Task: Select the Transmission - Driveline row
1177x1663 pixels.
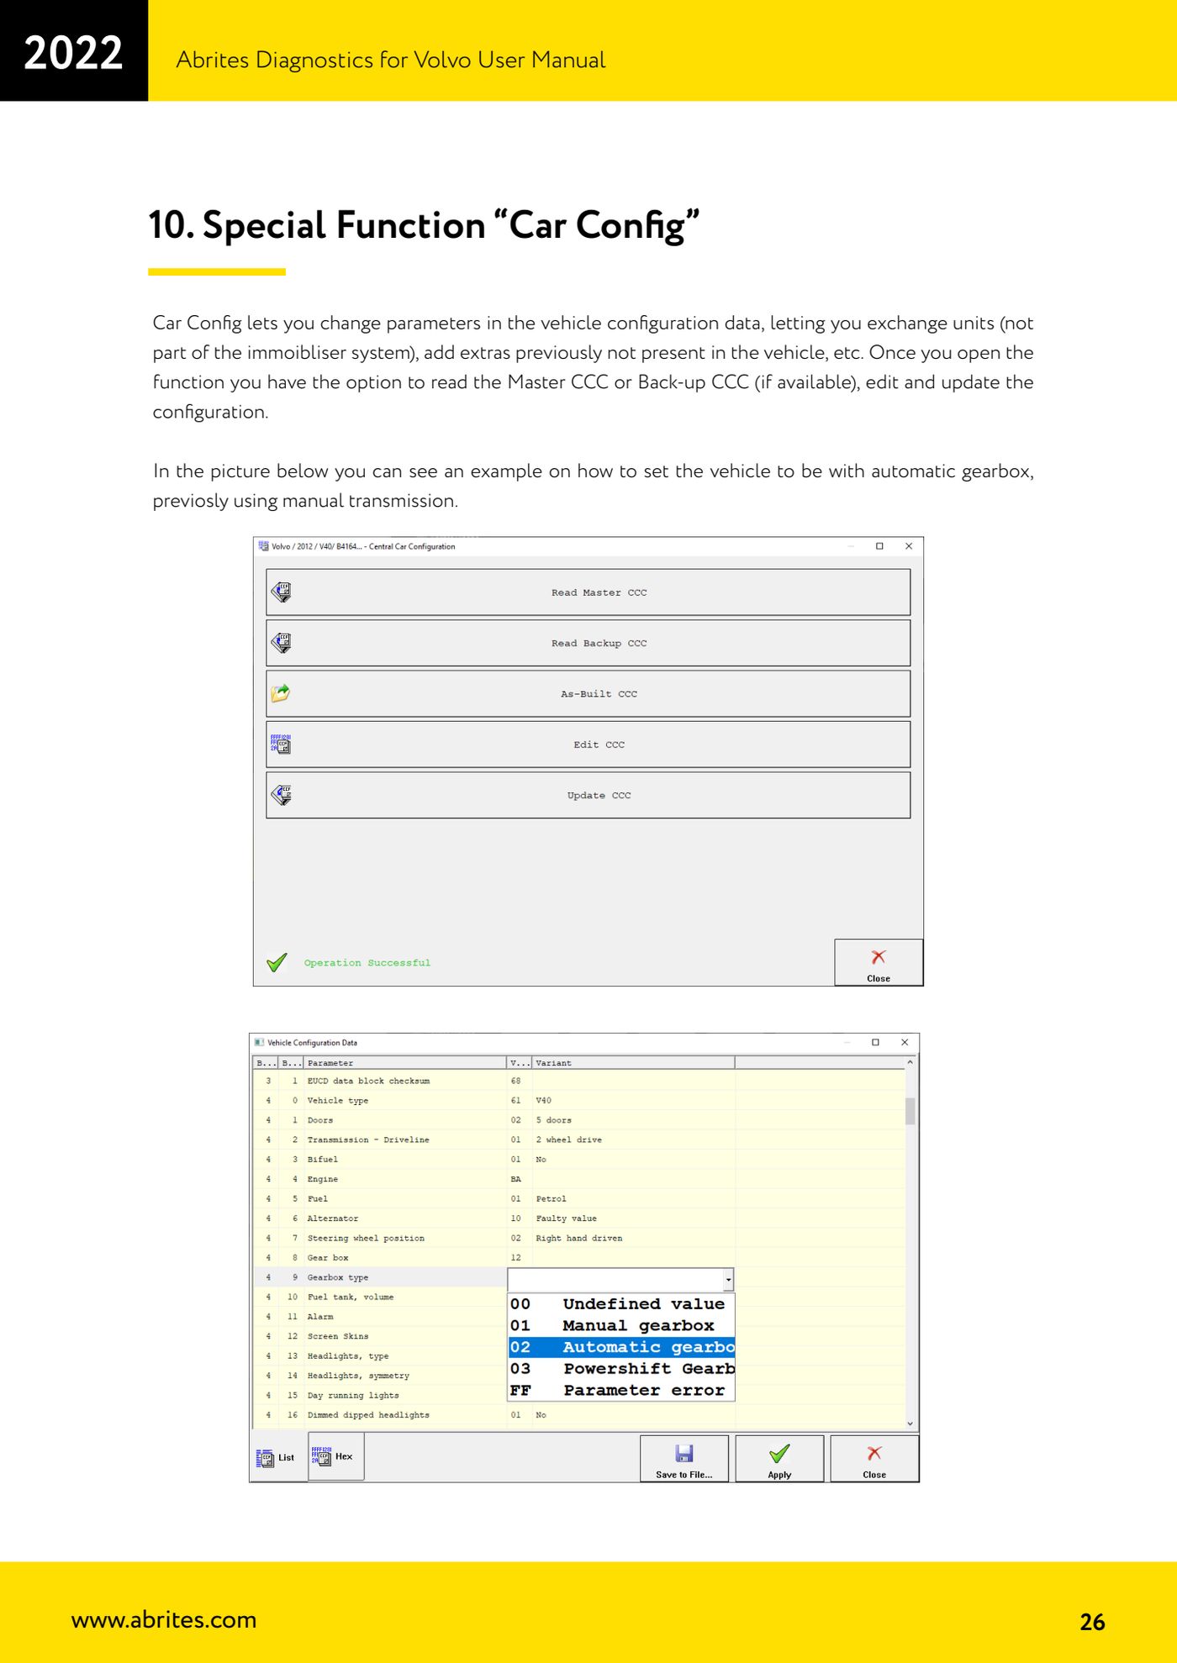Action: [x=578, y=1140]
